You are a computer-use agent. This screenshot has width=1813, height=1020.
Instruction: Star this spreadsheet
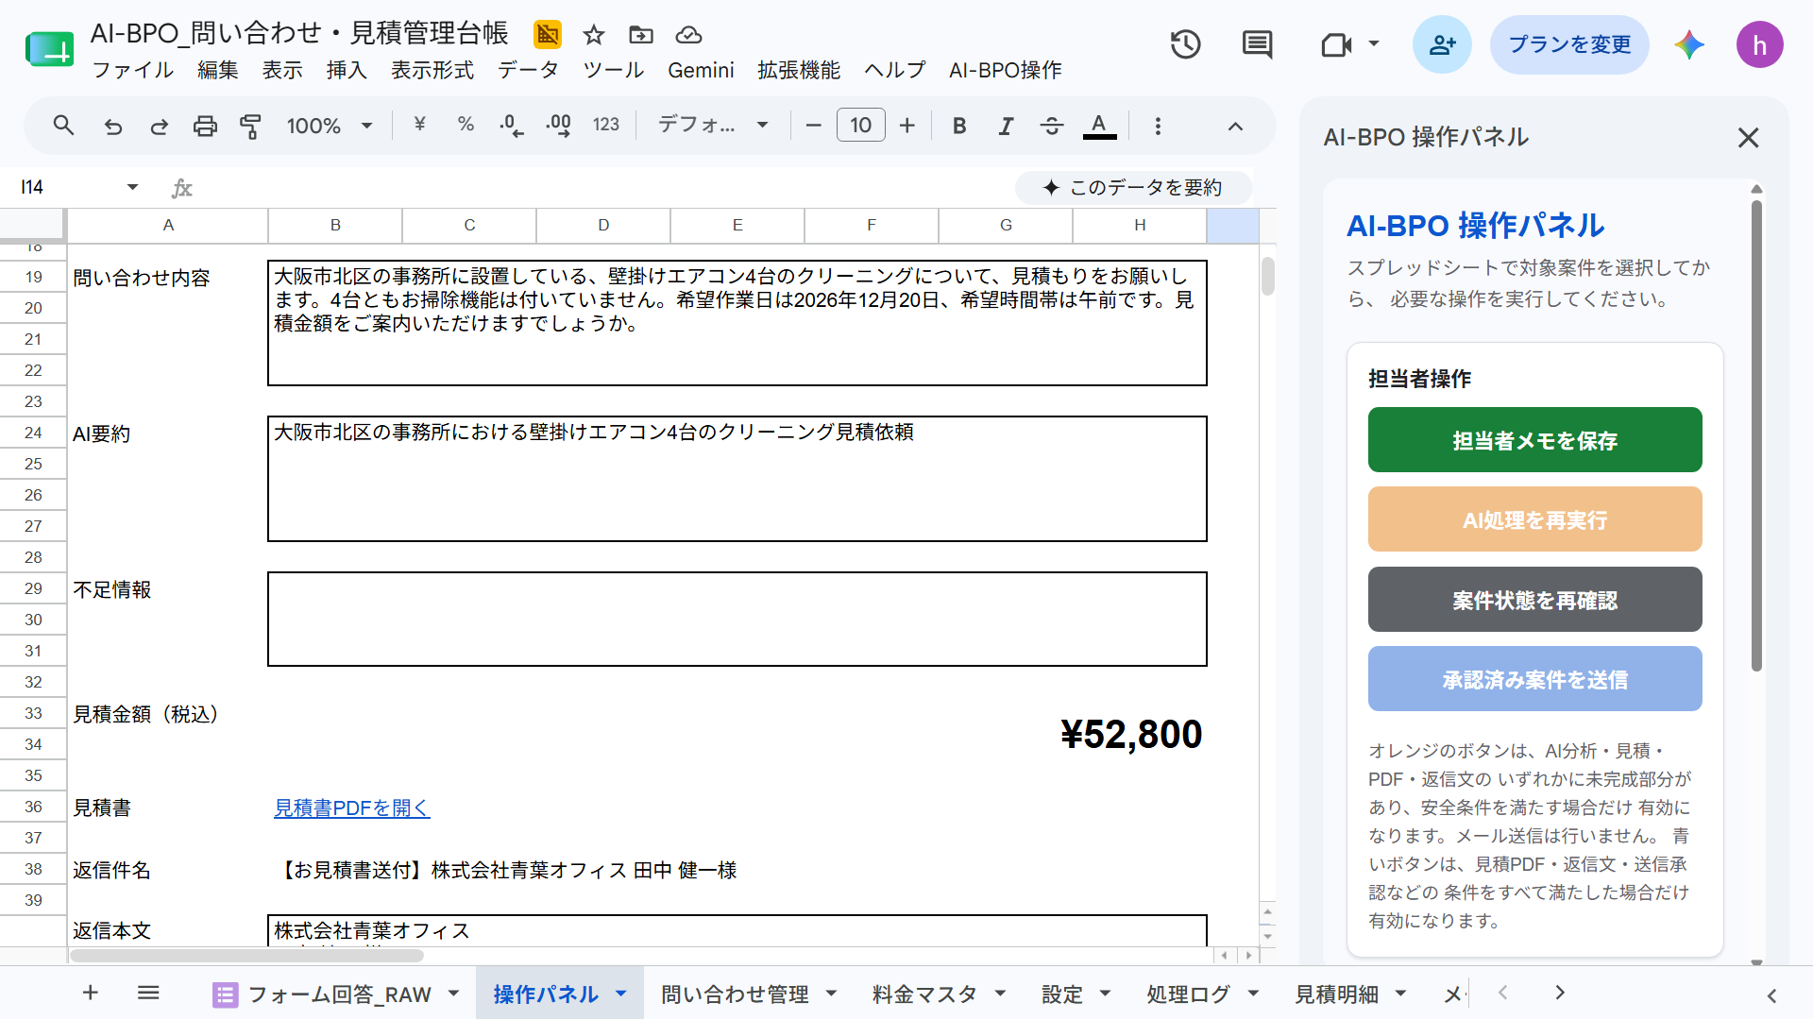tap(593, 36)
